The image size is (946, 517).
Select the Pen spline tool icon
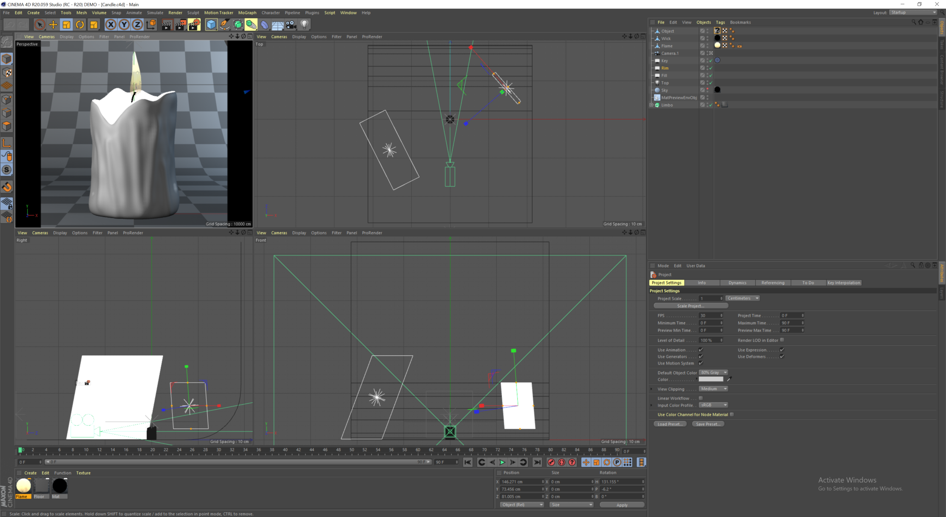(224, 24)
